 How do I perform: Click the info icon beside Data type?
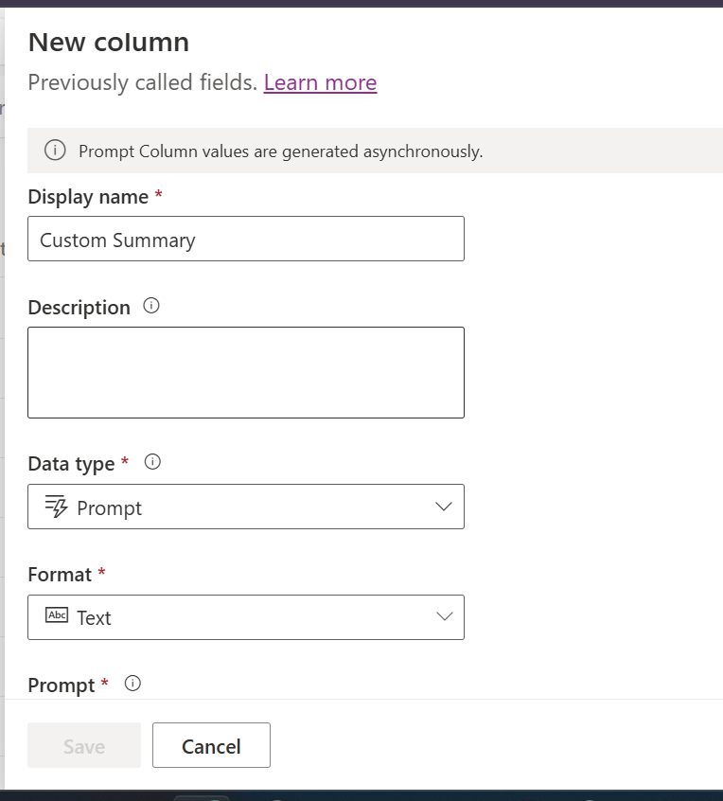click(x=152, y=462)
